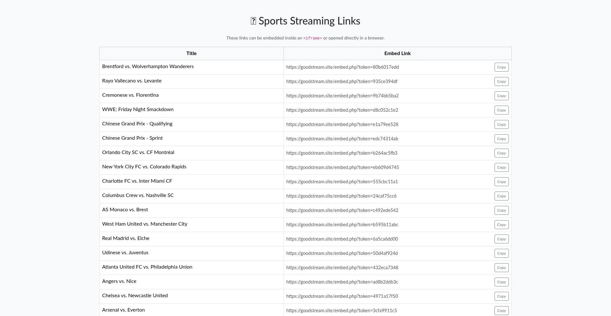Click the Embed Link column header
This screenshot has width=611, height=316.
point(397,53)
